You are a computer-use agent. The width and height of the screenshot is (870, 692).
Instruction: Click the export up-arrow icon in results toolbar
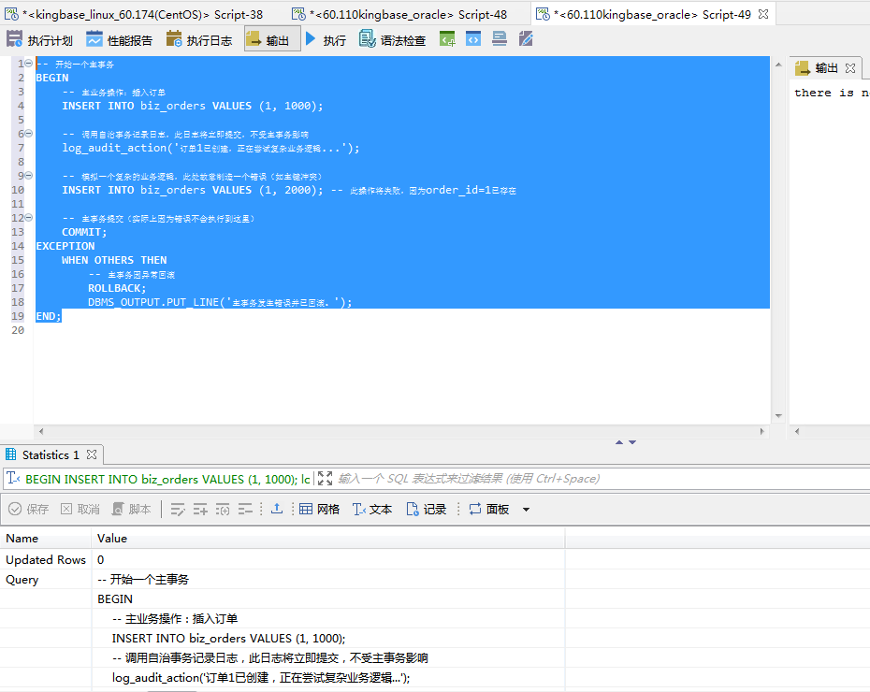click(x=276, y=509)
